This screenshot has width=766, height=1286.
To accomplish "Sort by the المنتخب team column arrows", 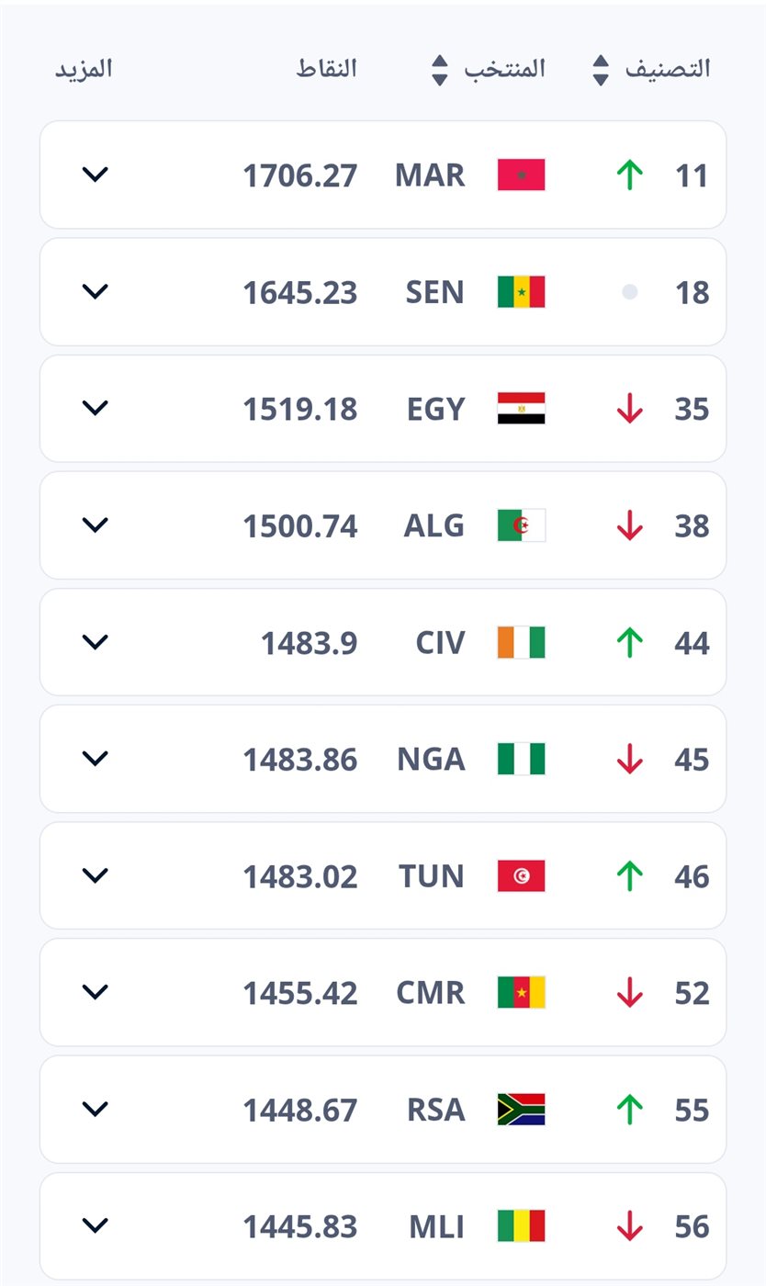I will pyautogui.click(x=440, y=70).
